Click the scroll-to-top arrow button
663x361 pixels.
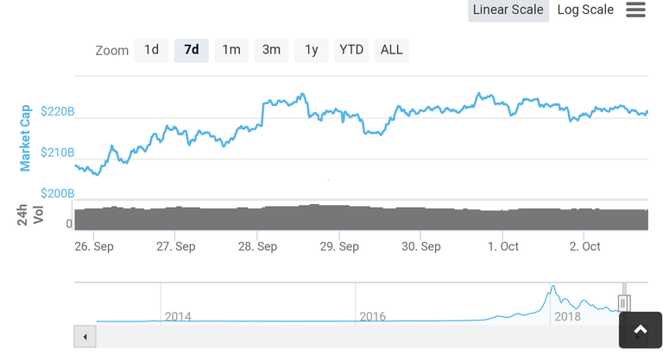coord(641,330)
